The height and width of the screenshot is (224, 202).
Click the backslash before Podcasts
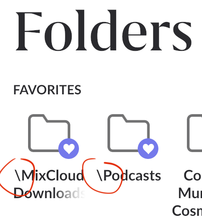coord(100,175)
